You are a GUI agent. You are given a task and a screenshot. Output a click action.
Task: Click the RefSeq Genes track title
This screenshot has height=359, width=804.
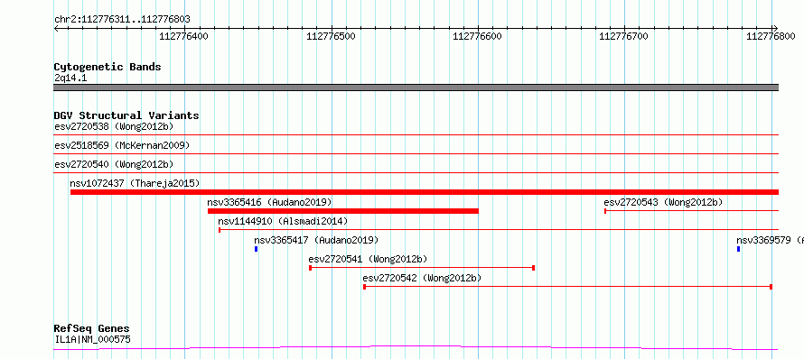point(92,328)
